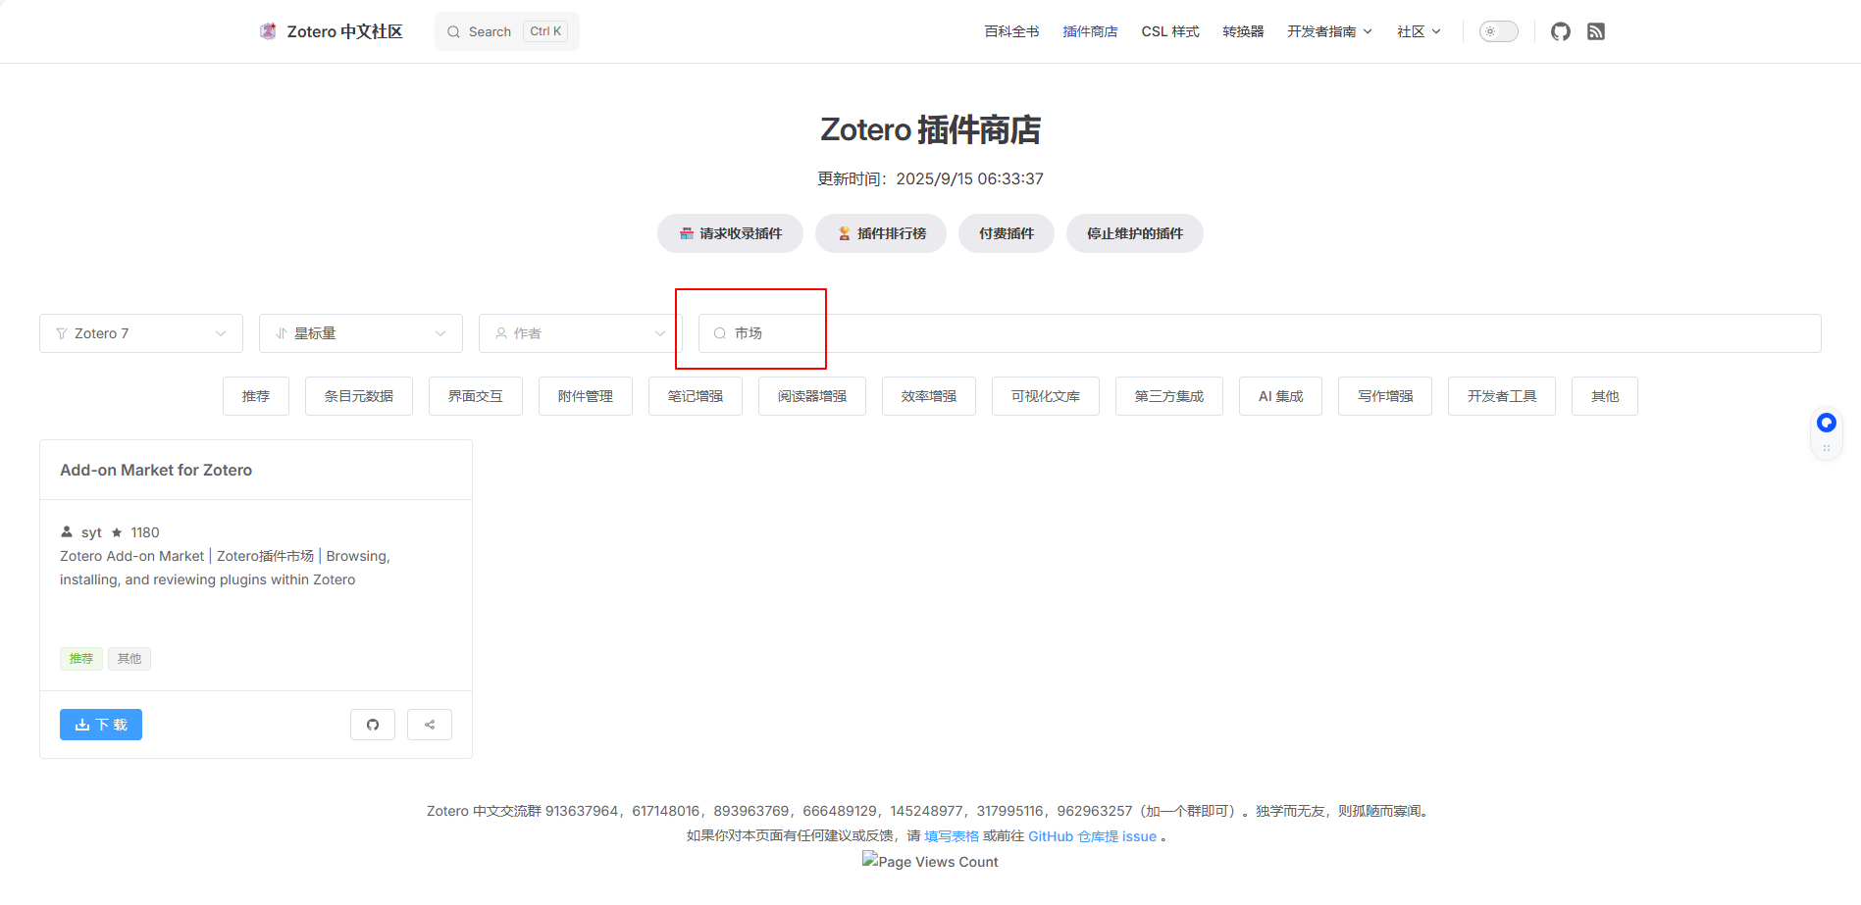Viewport: 1861px width, 905px height.
Task: Select the 笔记增强 category filter
Action: pos(696,396)
